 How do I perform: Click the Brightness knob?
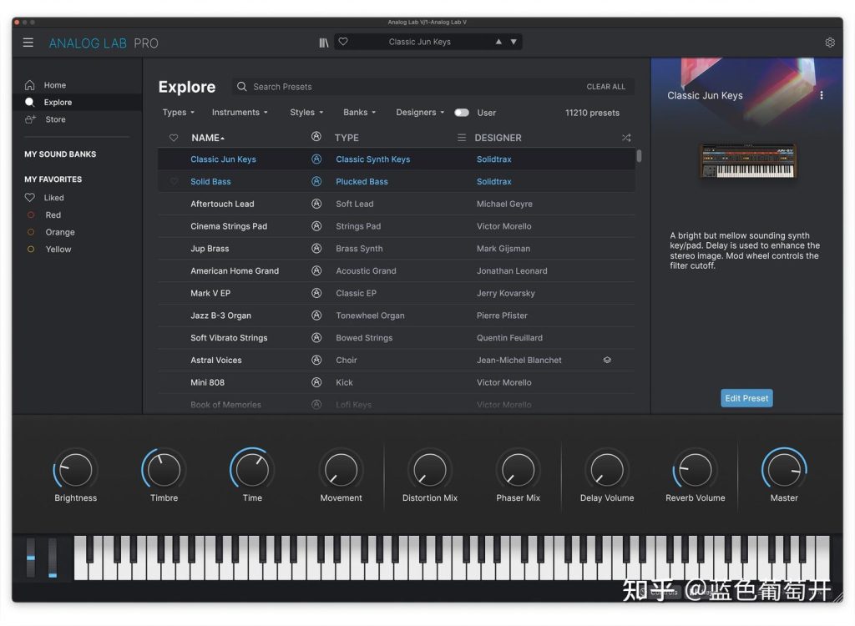coord(76,470)
